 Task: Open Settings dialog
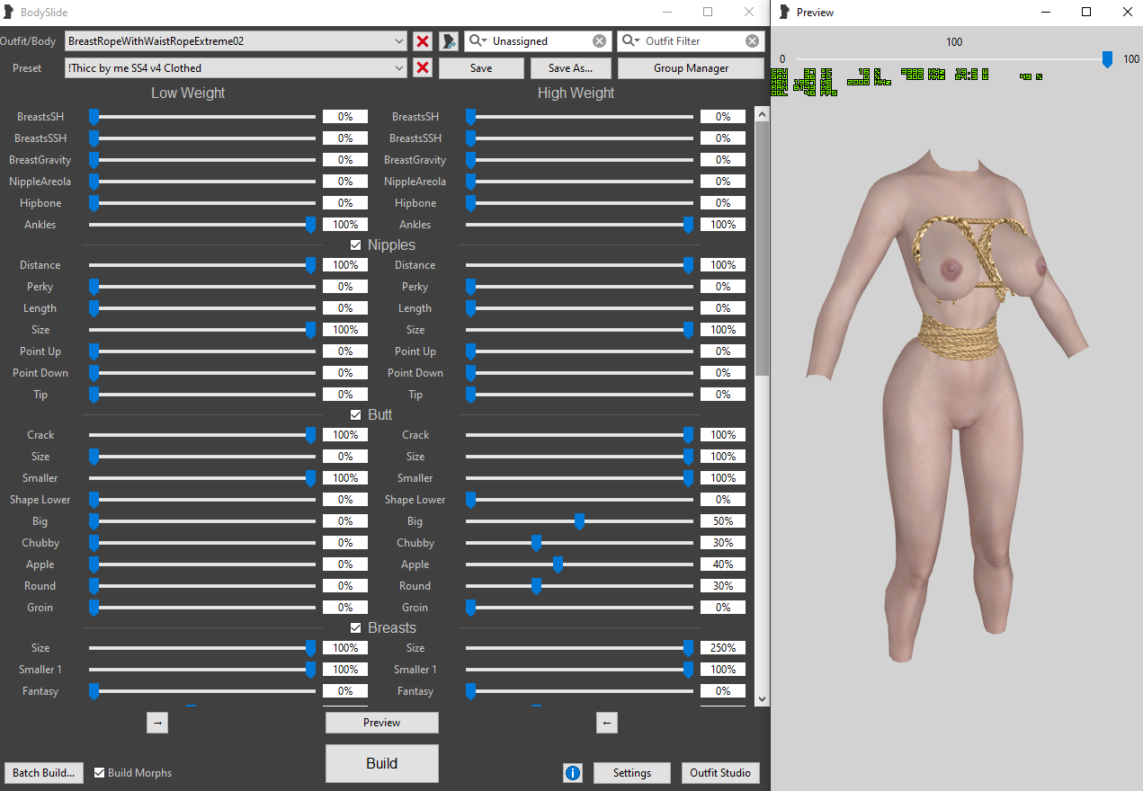pos(632,773)
